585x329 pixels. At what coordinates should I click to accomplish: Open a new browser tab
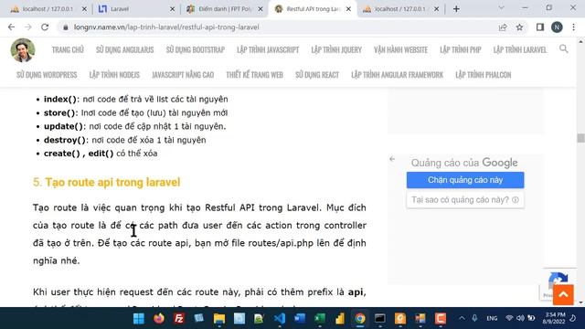tap(456, 9)
